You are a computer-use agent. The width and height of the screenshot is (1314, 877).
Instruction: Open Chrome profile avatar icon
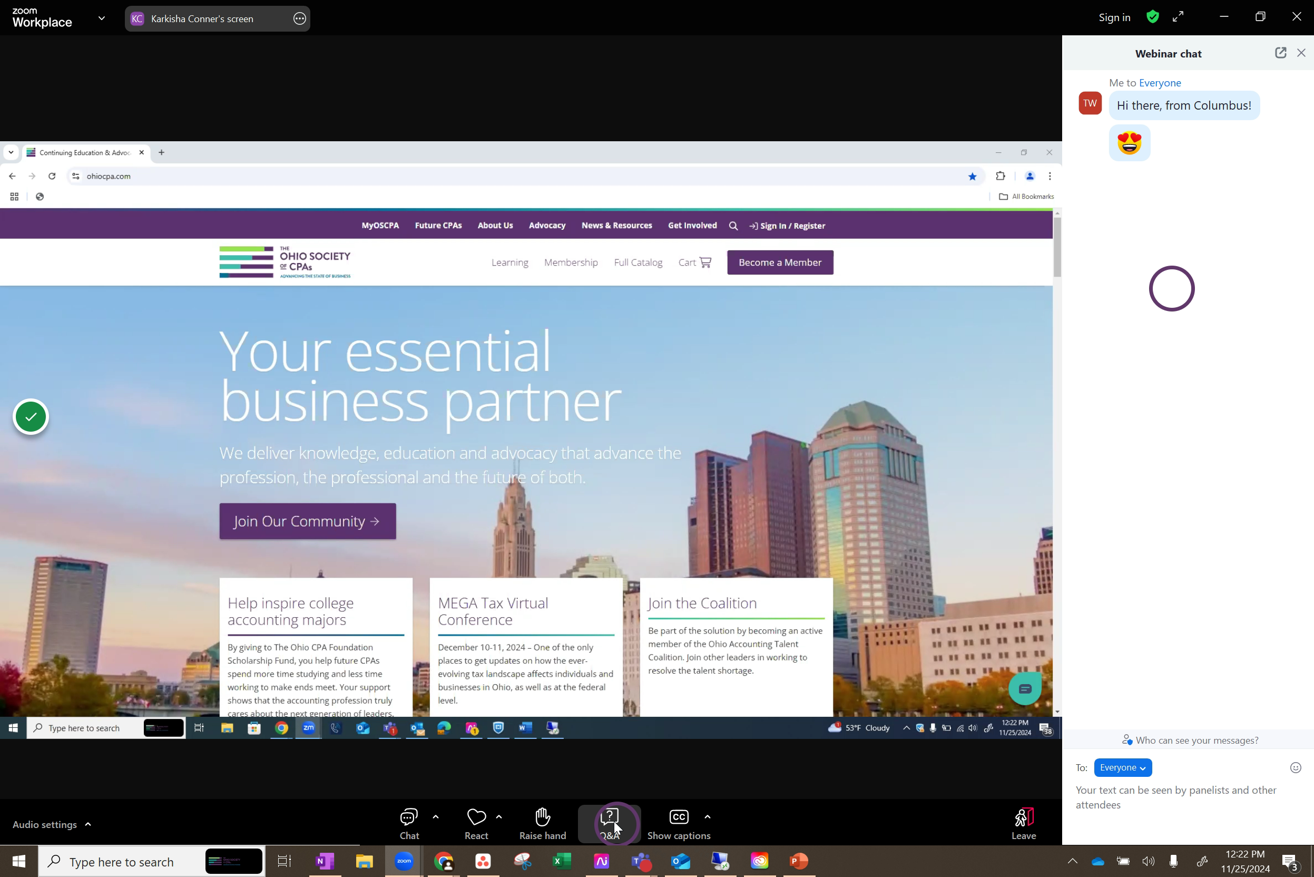coord(1029,176)
